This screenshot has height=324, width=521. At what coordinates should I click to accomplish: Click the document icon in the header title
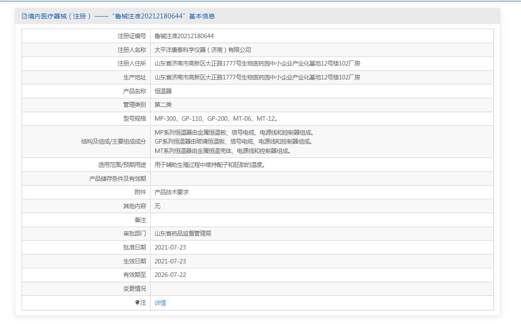(24, 16)
